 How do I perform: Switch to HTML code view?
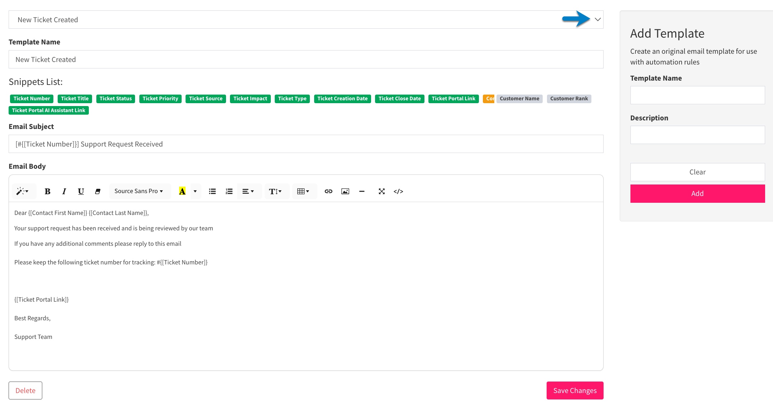click(x=398, y=191)
